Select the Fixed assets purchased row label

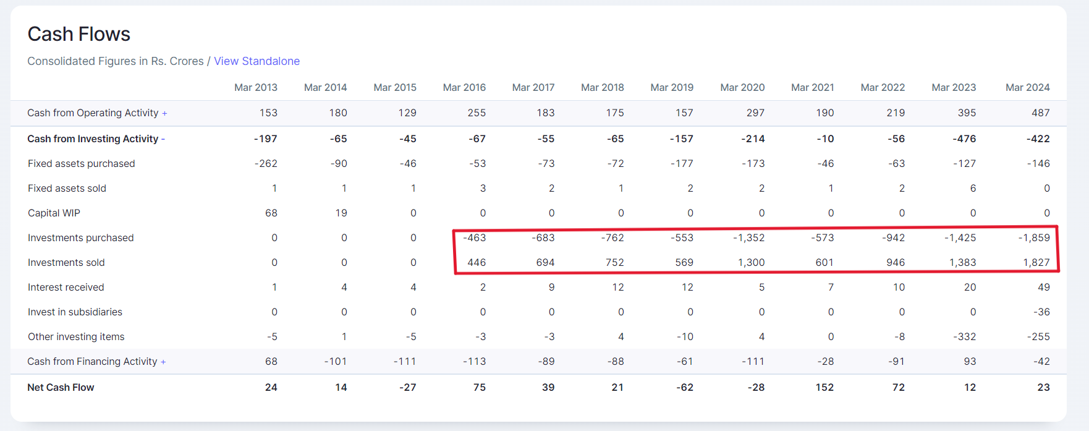point(81,164)
